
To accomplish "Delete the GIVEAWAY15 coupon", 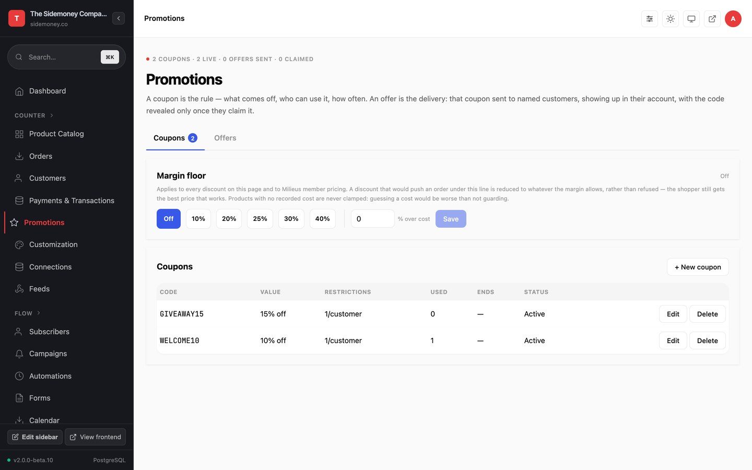I will pos(708,314).
